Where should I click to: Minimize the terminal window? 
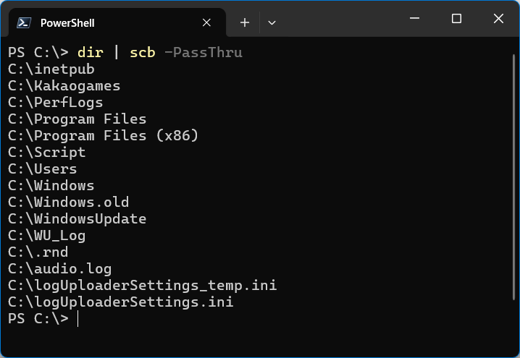coord(414,18)
